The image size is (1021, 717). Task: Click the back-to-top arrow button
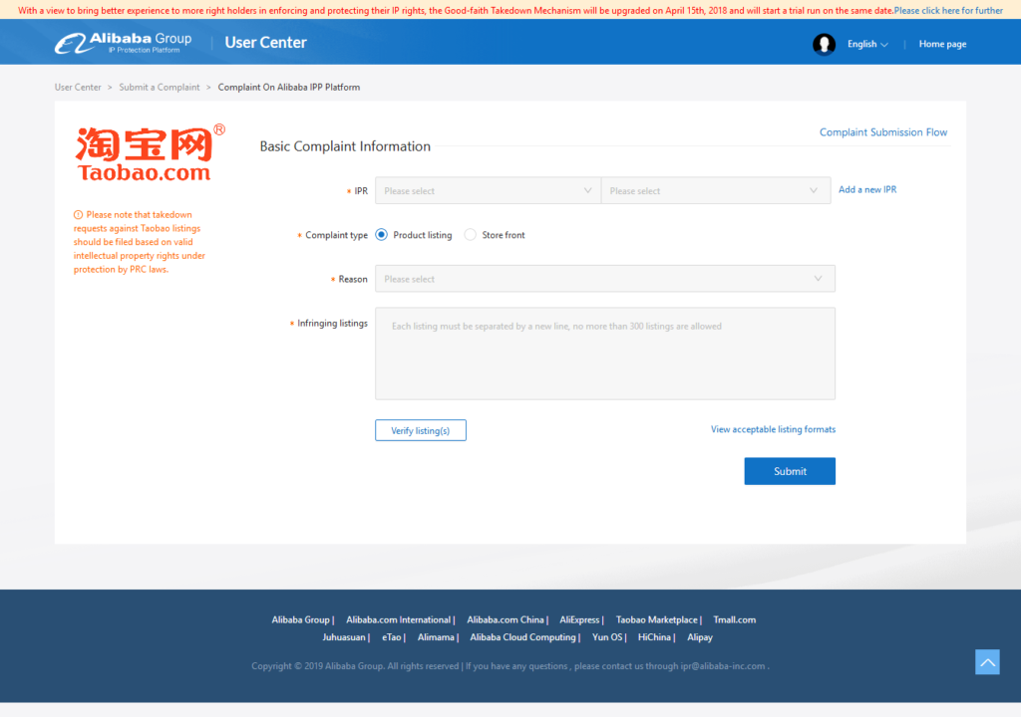point(987,661)
